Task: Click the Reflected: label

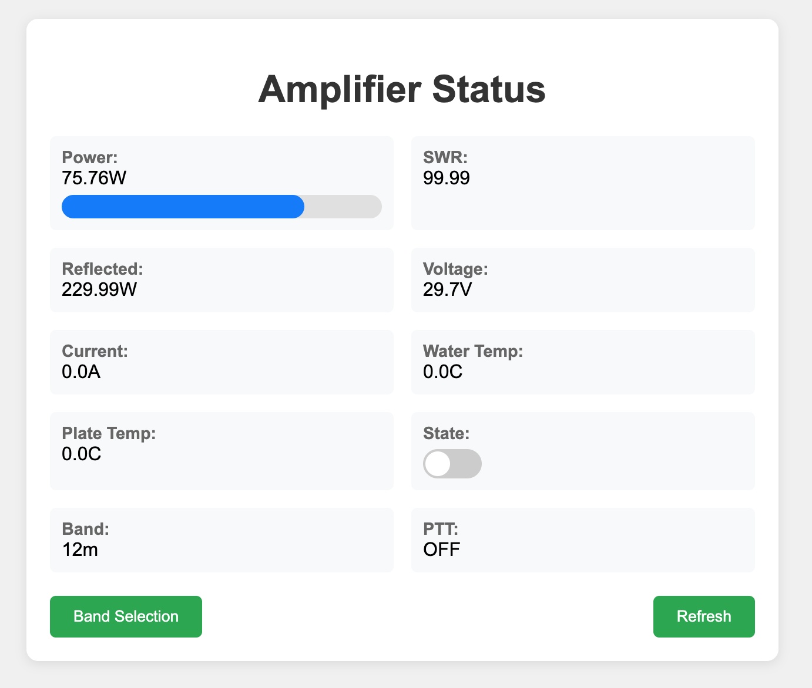Action: 102,269
